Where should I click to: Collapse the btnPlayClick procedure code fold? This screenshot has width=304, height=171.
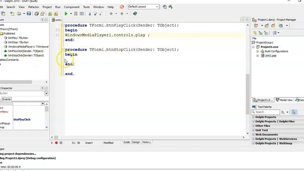click(63, 25)
